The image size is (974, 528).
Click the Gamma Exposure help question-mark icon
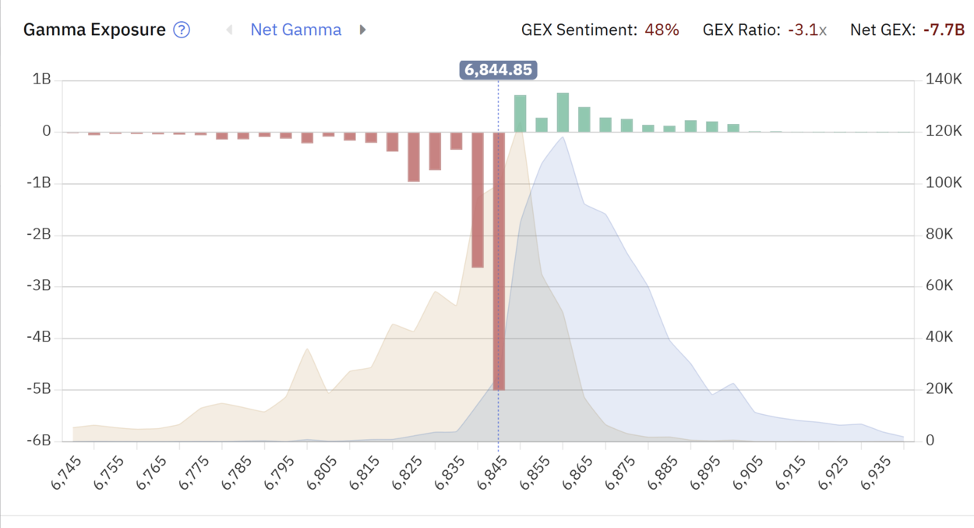[x=182, y=30]
